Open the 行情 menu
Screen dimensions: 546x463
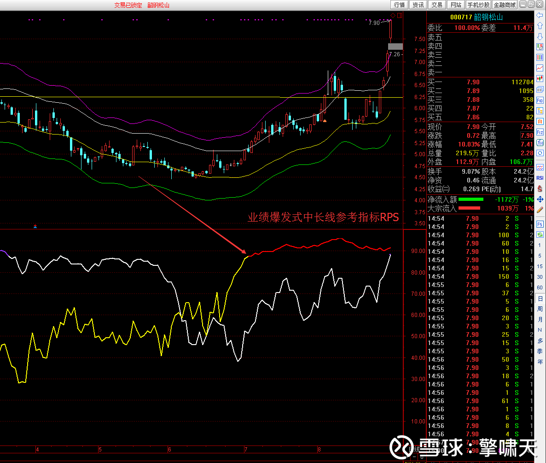pyautogui.click(x=400, y=5)
